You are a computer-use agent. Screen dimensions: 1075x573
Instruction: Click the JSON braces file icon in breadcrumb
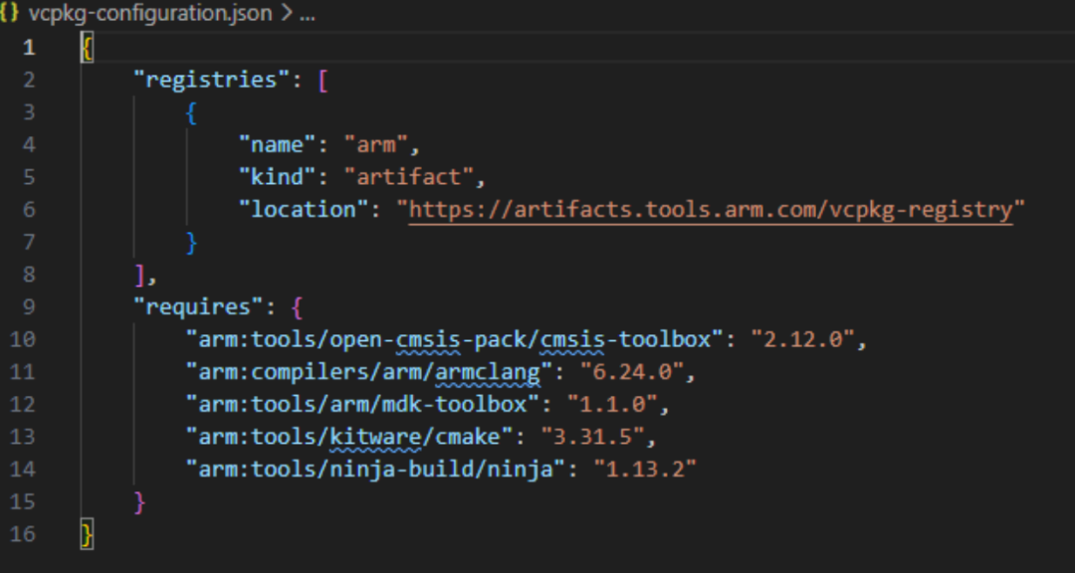8,14
